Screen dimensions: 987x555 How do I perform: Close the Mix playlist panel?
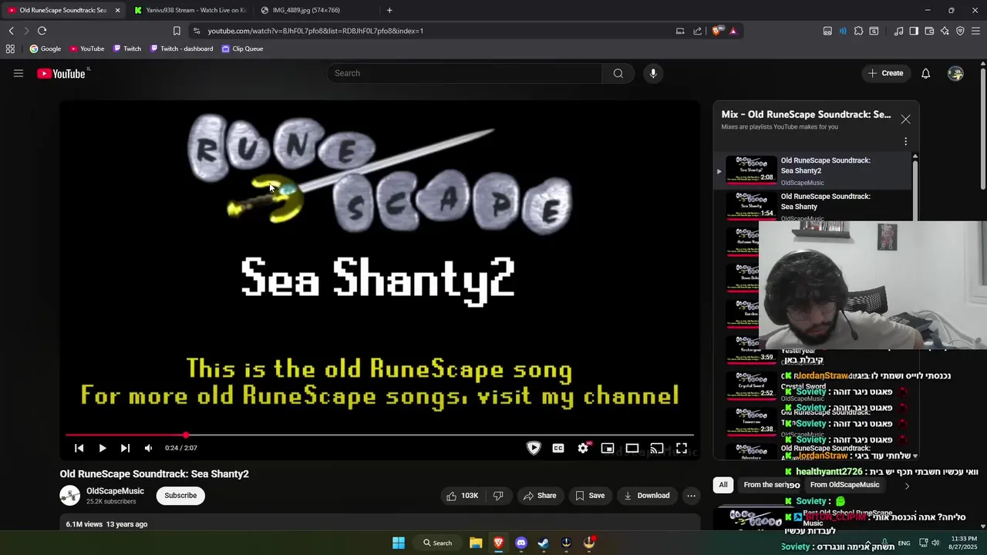click(x=905, y=119)
